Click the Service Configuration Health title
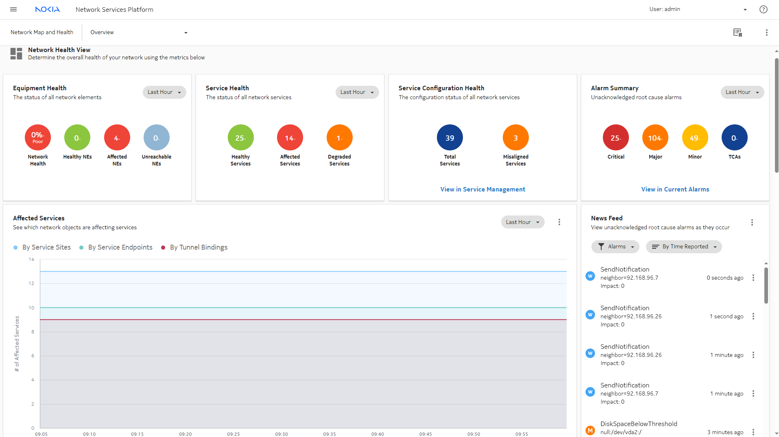779x437 pixels. 441,88
